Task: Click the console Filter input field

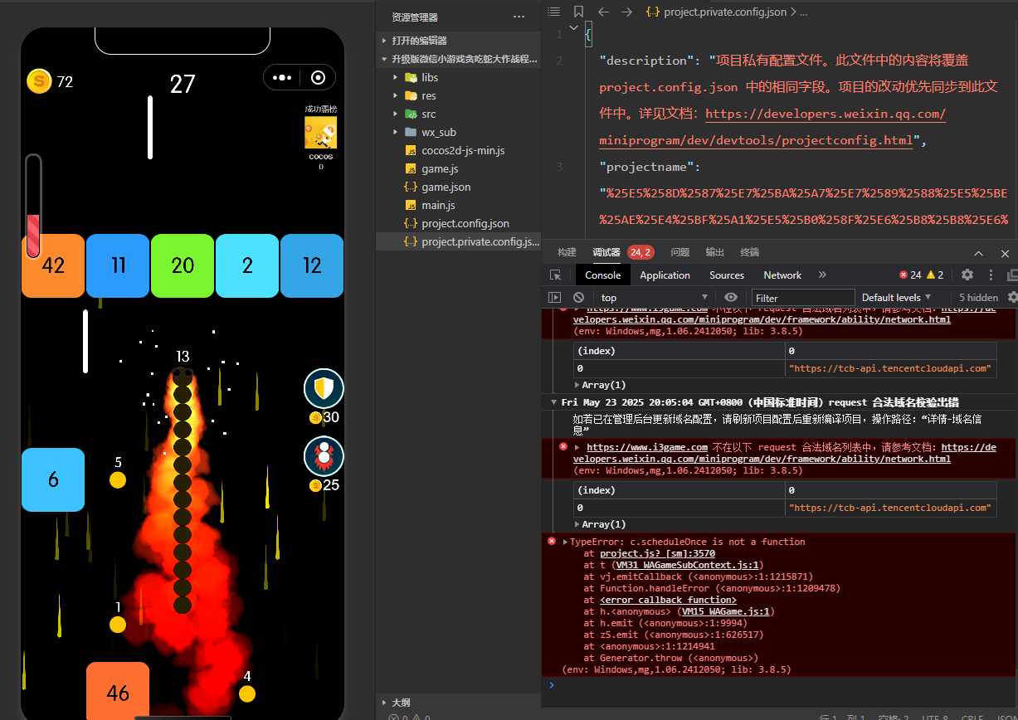Action: 802,298
